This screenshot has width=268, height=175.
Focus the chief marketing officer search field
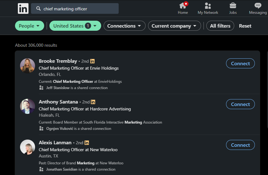click(75, 8)
